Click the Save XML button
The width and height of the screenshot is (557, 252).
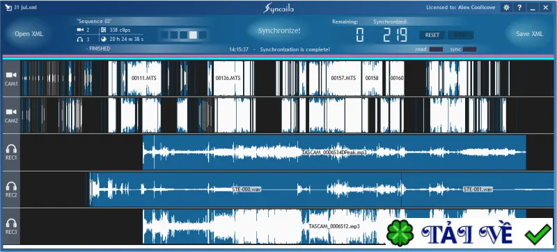529,34
